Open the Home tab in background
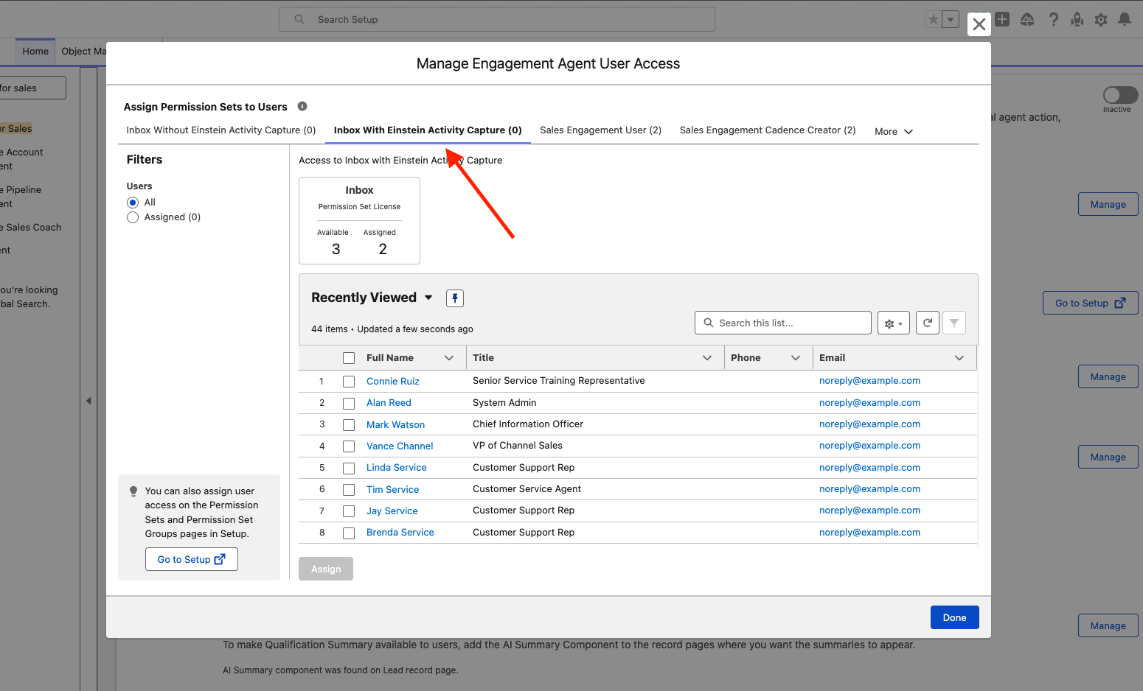The width and height of the screenshot is (1143, 691). (35, 51)
